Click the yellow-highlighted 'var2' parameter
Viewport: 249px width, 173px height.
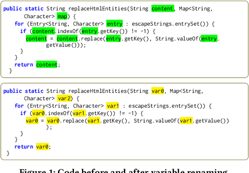coord(64,98)
